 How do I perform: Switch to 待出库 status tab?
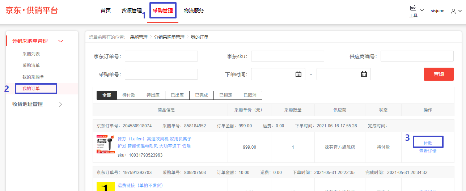[153, 95]
